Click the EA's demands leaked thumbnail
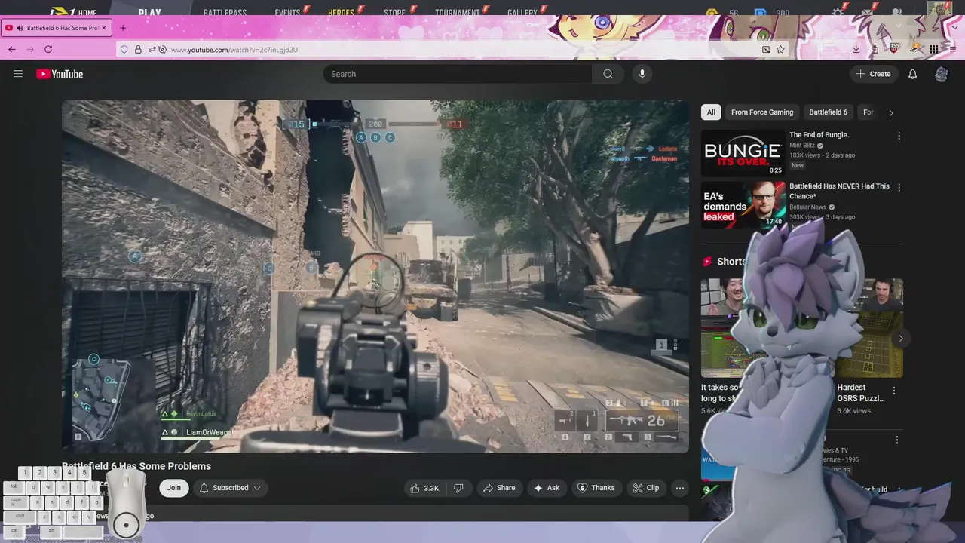The height and width of the screenshot is (543, 965). (743, 204)
